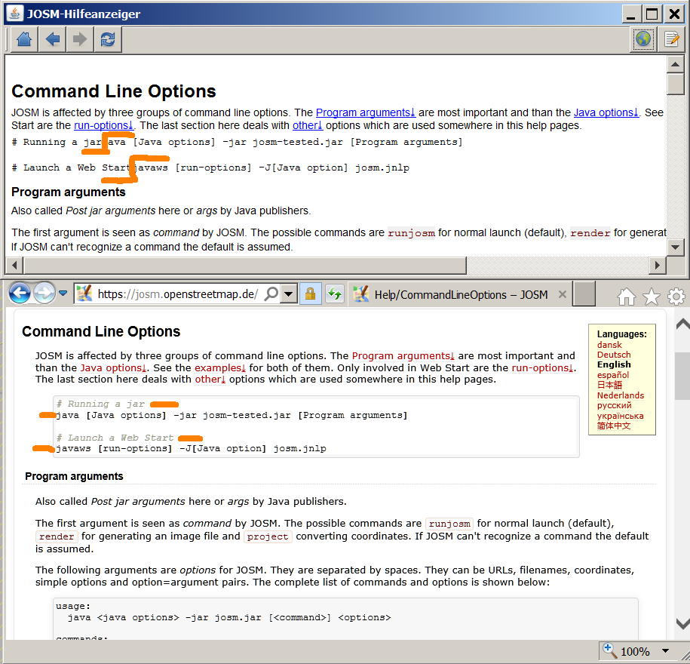
Task: Click scroll down chevron in browser window
Action: tap(682, 622)
